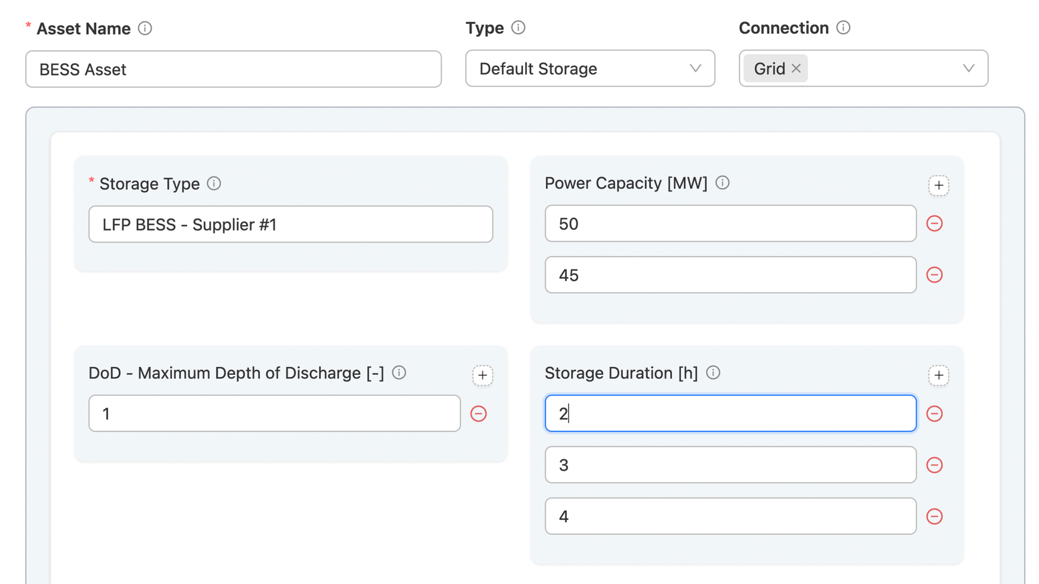Click the BESS Asset name field

233,69
